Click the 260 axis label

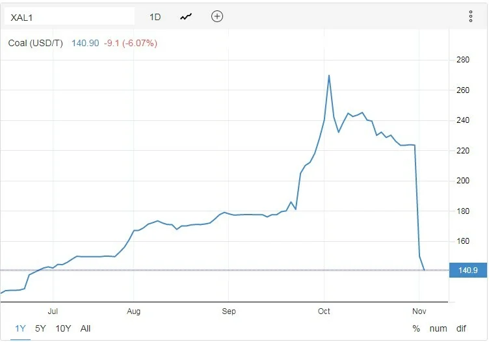point(463,90)
